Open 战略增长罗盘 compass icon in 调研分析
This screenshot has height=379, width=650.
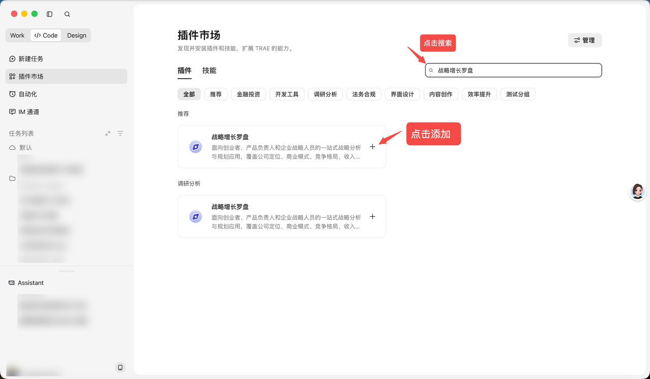point(196,217)
